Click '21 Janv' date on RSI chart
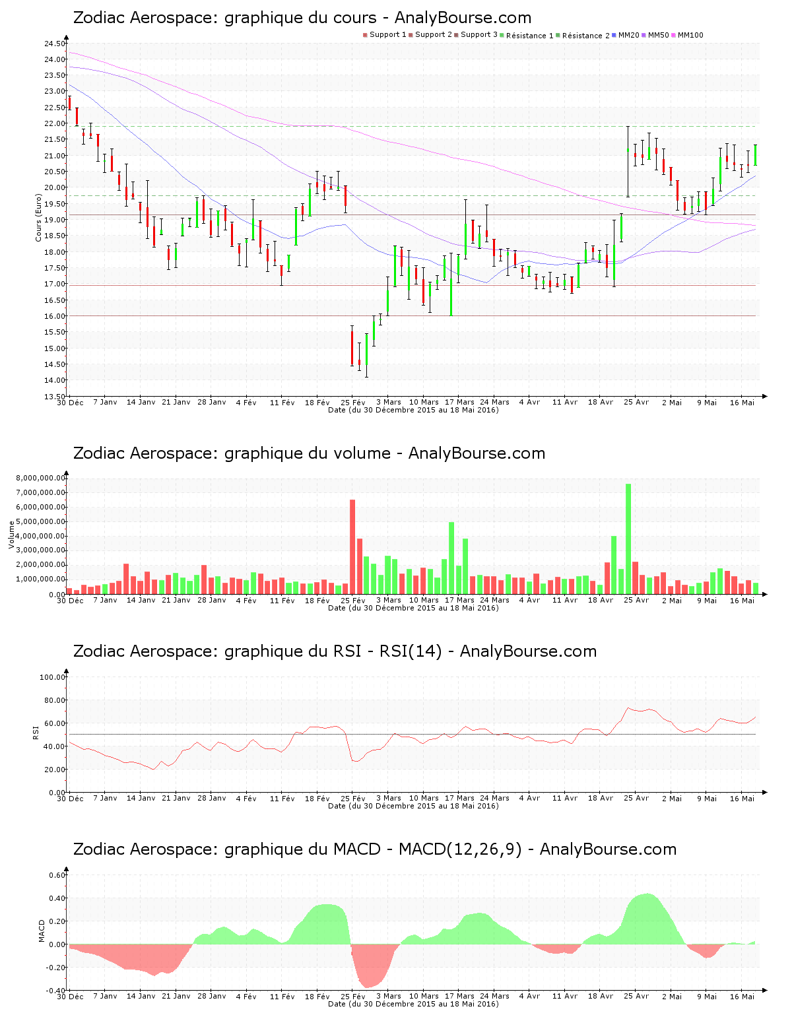The image size is (792, 1023). pyautogui.click(x=176, y=798)
